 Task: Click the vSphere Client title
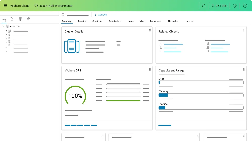click(20, 6)
